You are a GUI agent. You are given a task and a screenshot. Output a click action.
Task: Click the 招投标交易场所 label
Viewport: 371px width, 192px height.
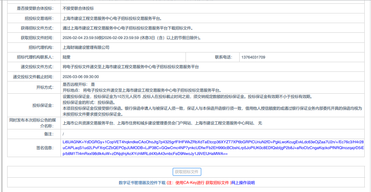(39, 18)
